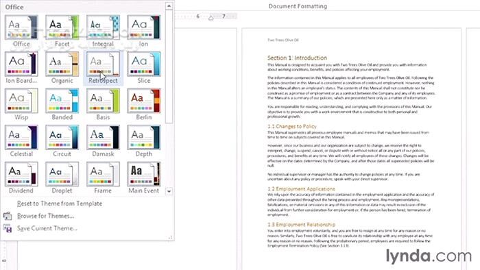The image size is (480, 270).
Task: Apply the Droplet theme
Action: [62, 174]
